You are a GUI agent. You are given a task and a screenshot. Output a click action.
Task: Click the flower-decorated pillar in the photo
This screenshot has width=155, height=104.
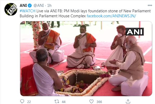tap(36, 35)
